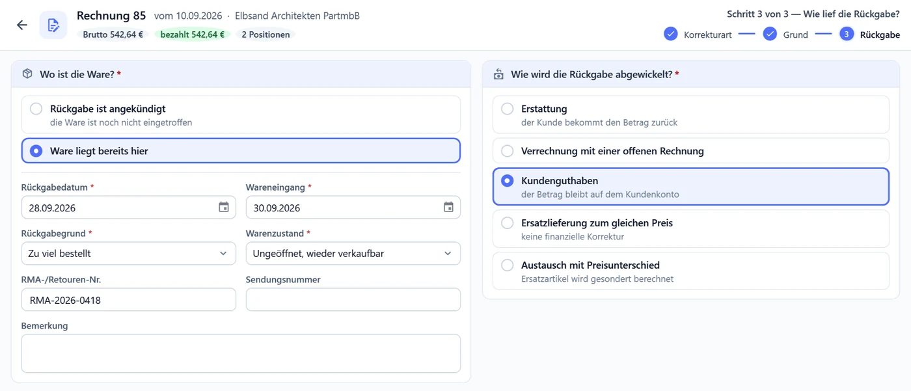The width and height of the screenshot is (911, 391).
Task: Open the Rückgabe step label
Action: click(x=880, y=35)
